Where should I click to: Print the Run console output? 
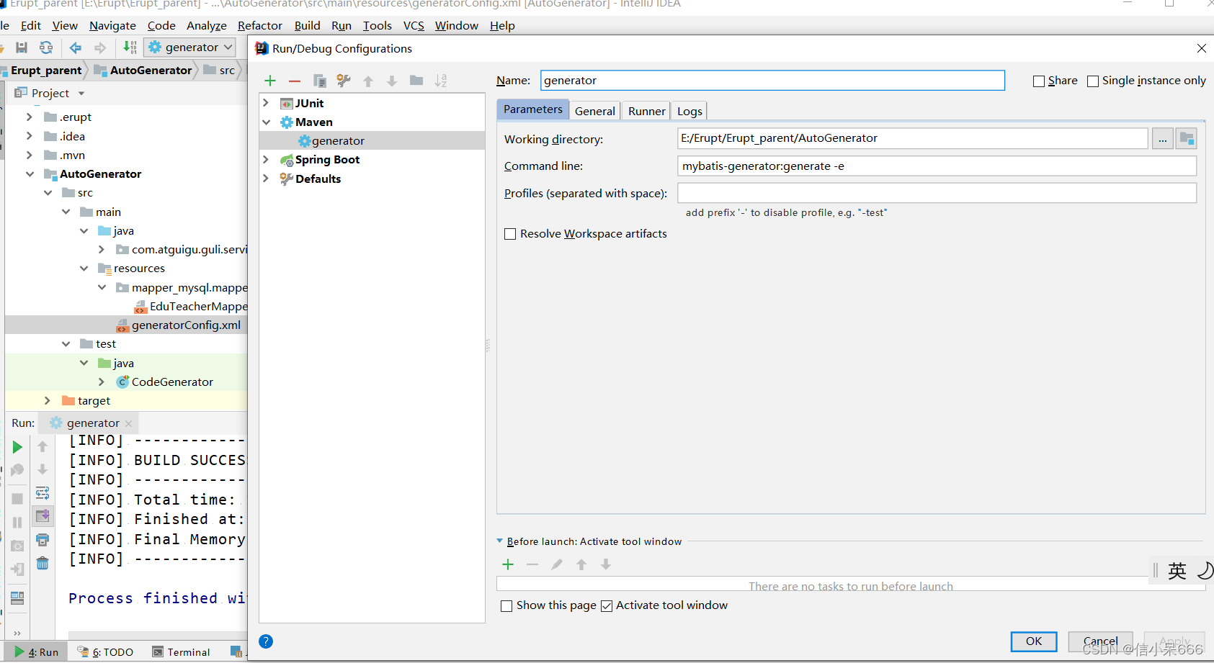pyautogui.click(x=43, y=540)
